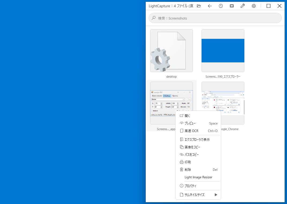Click the magnifier icon in search bar
This screenshot has width=287, height=204.
[x=154, y=18]
